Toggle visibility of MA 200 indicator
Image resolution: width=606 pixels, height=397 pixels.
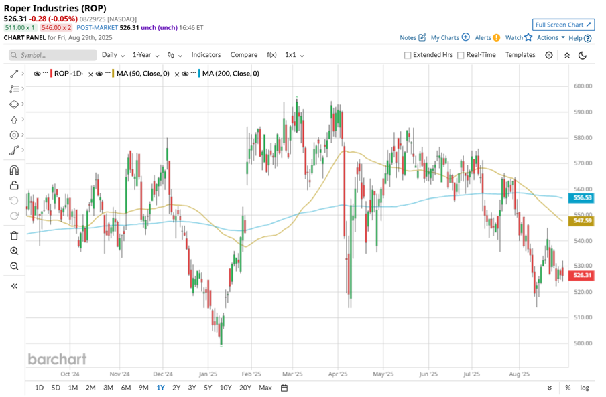click(x=185, y=74)
